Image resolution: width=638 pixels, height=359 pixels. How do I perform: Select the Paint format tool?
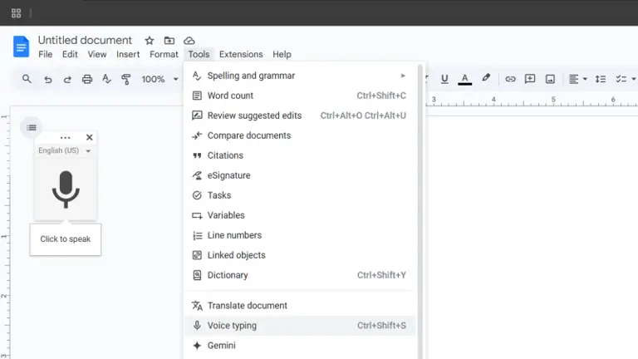(126, 80)
